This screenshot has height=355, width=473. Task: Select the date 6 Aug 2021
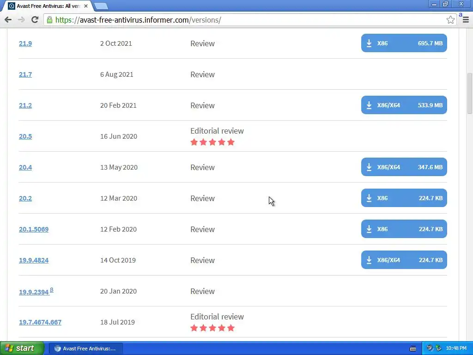[x=117, y=74]
